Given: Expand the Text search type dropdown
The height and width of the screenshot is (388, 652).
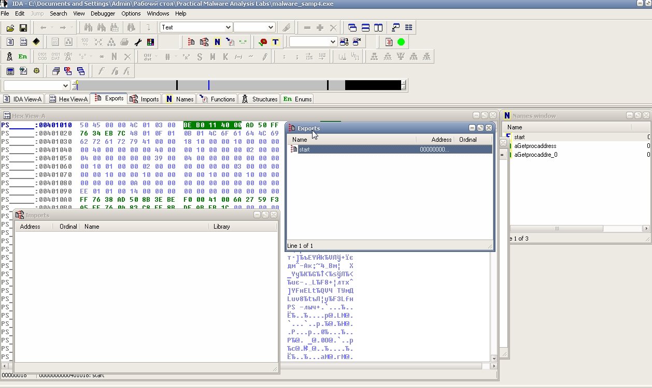Looking at the screenshot, I should pos(228,27).
